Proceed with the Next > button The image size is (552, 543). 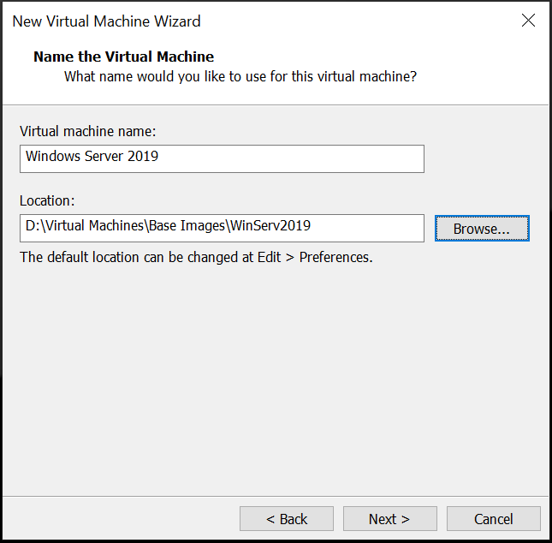pos(389,519)
